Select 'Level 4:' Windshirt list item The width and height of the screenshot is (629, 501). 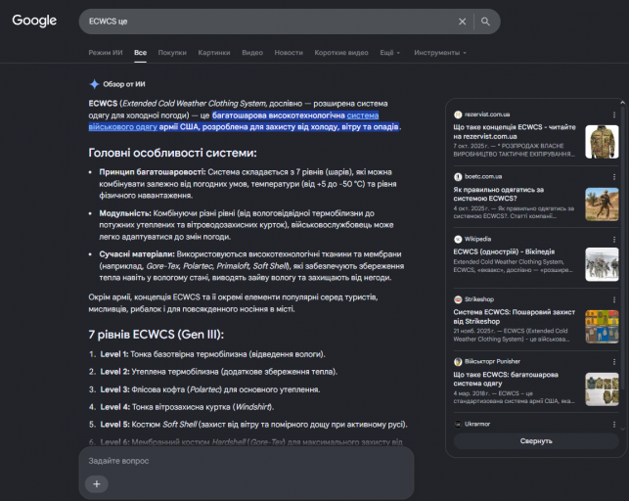pyautogui.click(x=187, y=407)
